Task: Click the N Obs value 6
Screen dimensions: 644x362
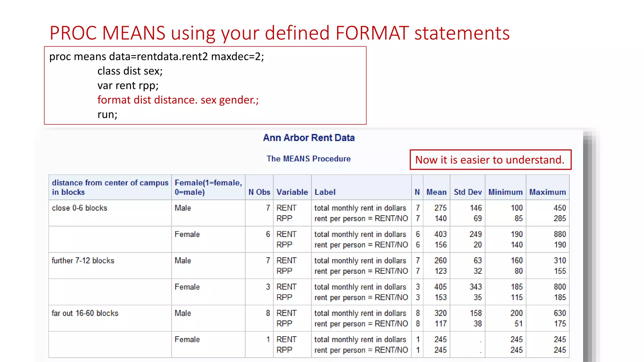Action: [x=268, y=234]
